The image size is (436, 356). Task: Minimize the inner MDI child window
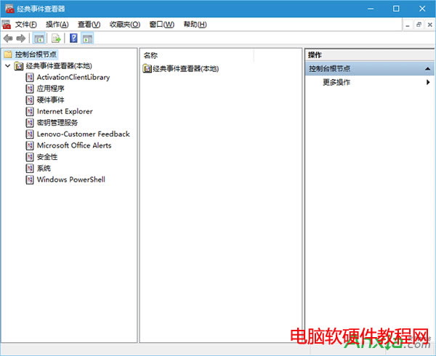(x=408, y=25)
